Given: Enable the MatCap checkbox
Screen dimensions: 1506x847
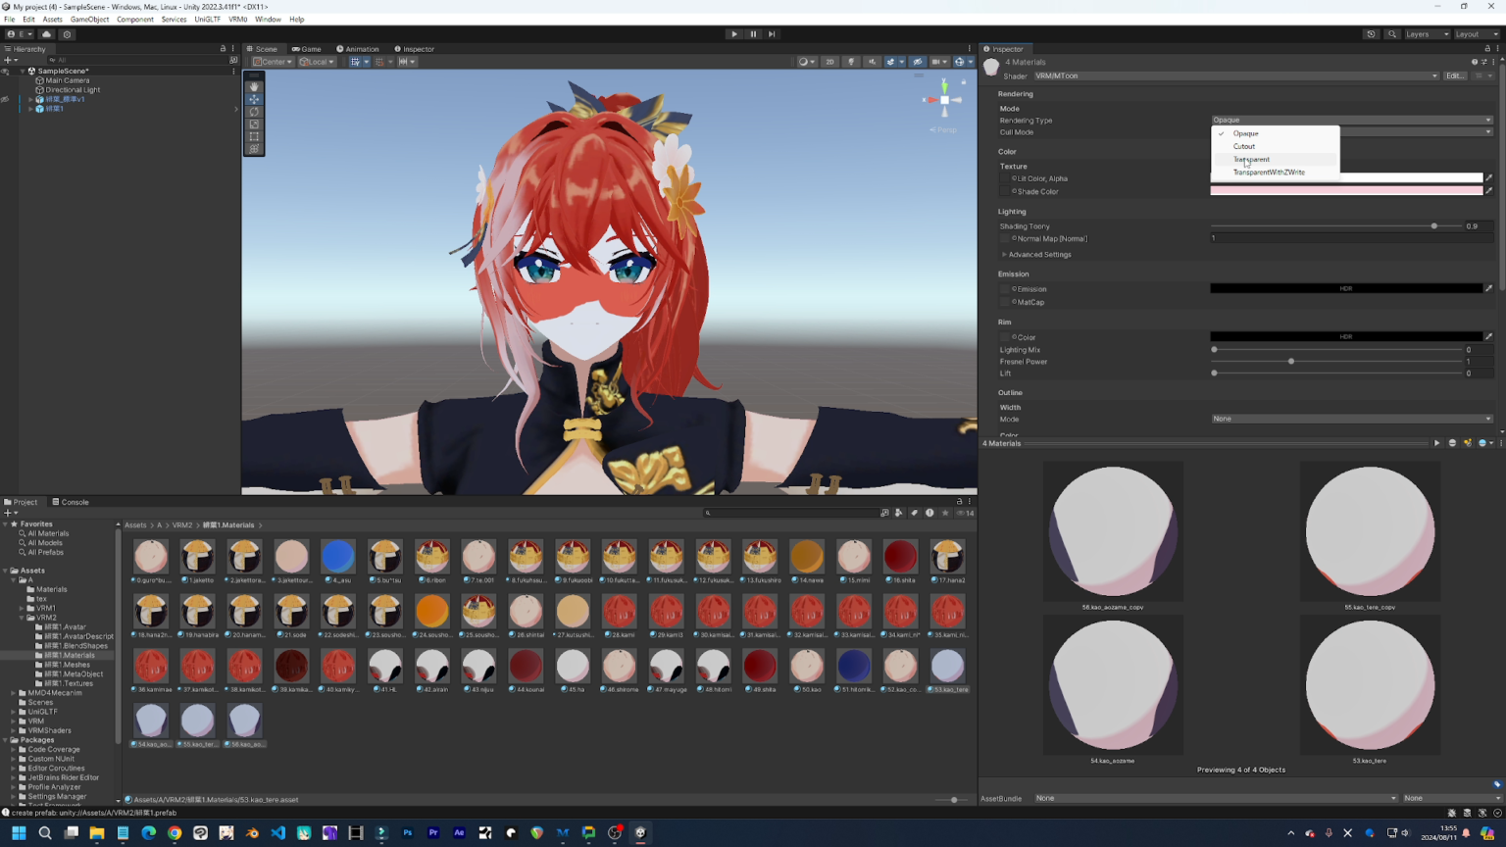Looking at the screenshot, I should 1004,302.
